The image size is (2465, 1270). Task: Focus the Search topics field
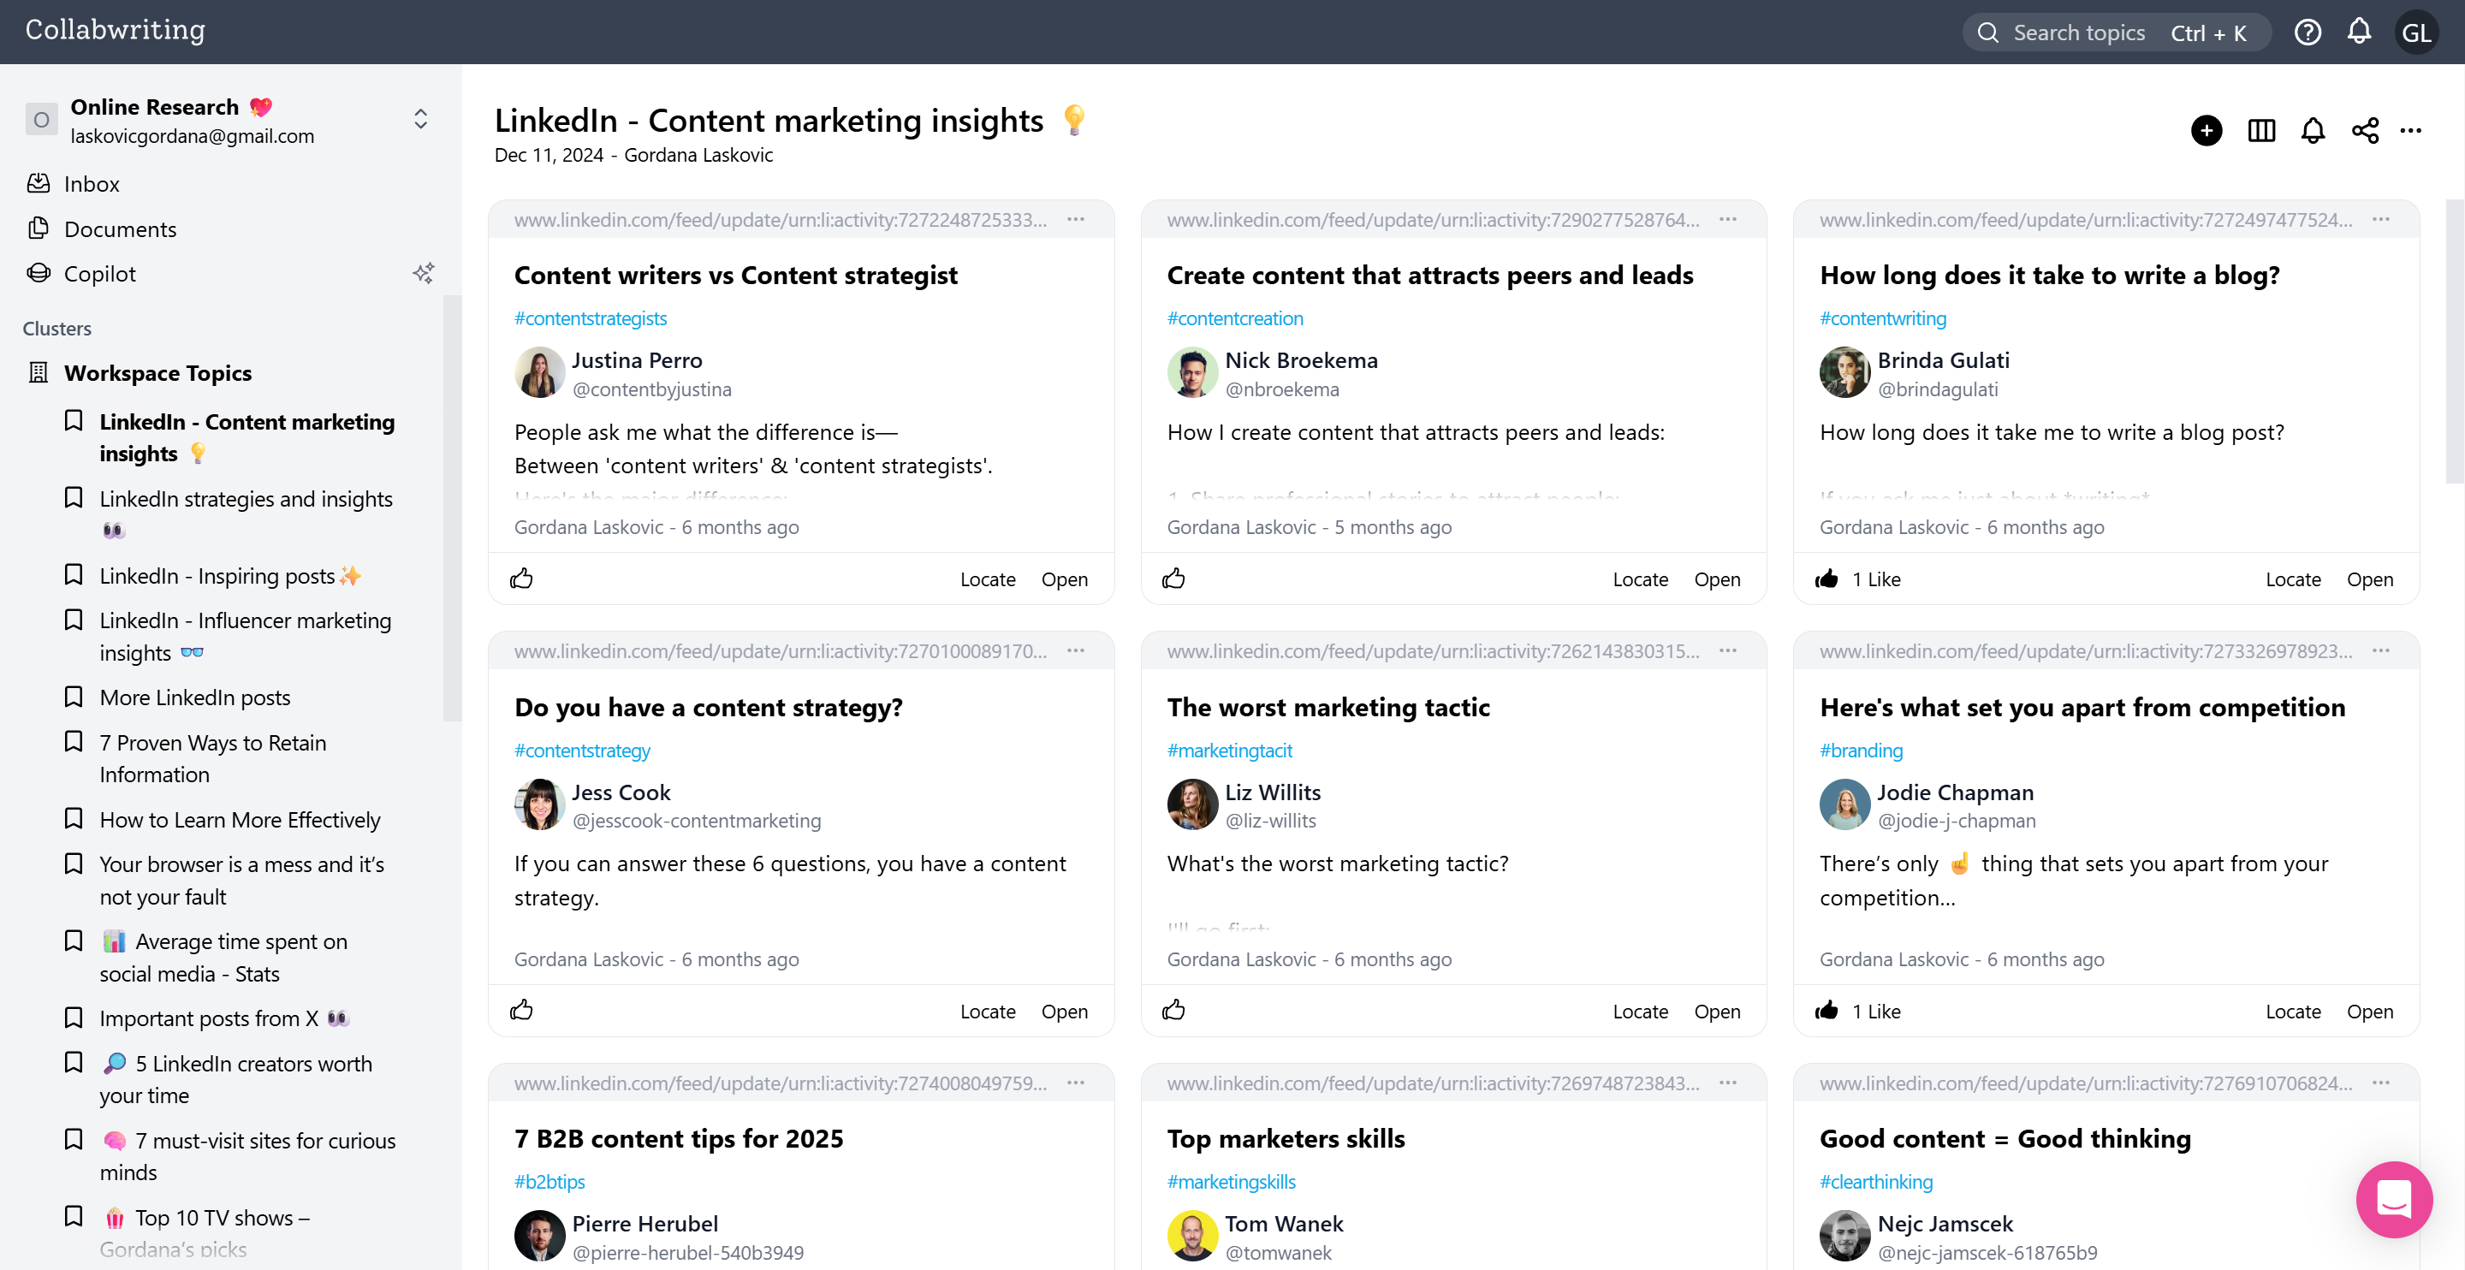tap(2116, 33)
